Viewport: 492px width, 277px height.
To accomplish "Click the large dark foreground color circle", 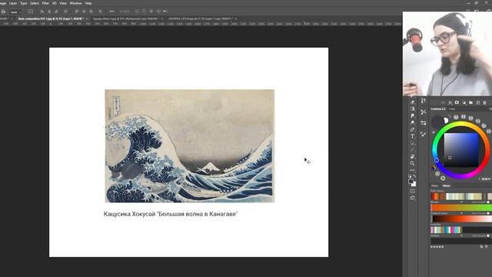I will coord(437,122).
